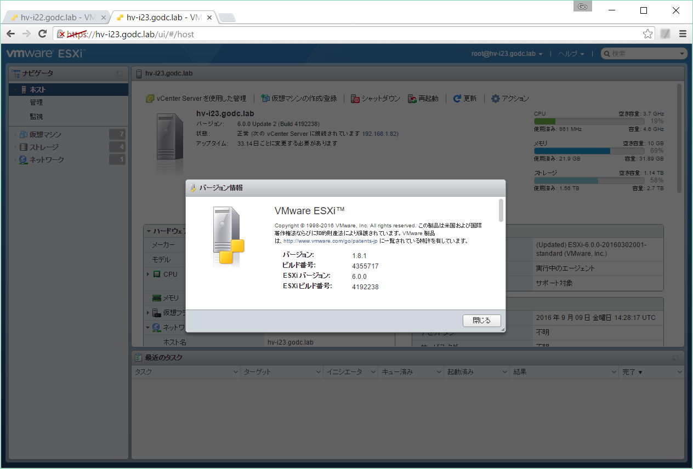Switch to the hv-i22.godc.lab browser tab
This screenshot has height=469, width=693.
pyautogui.click(x=56, y=18)
